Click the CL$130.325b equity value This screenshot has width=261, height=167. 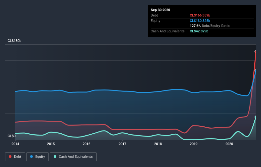(200, 21)
